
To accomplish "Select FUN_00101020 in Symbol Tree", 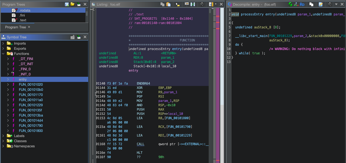I will (x=31, y=84).
